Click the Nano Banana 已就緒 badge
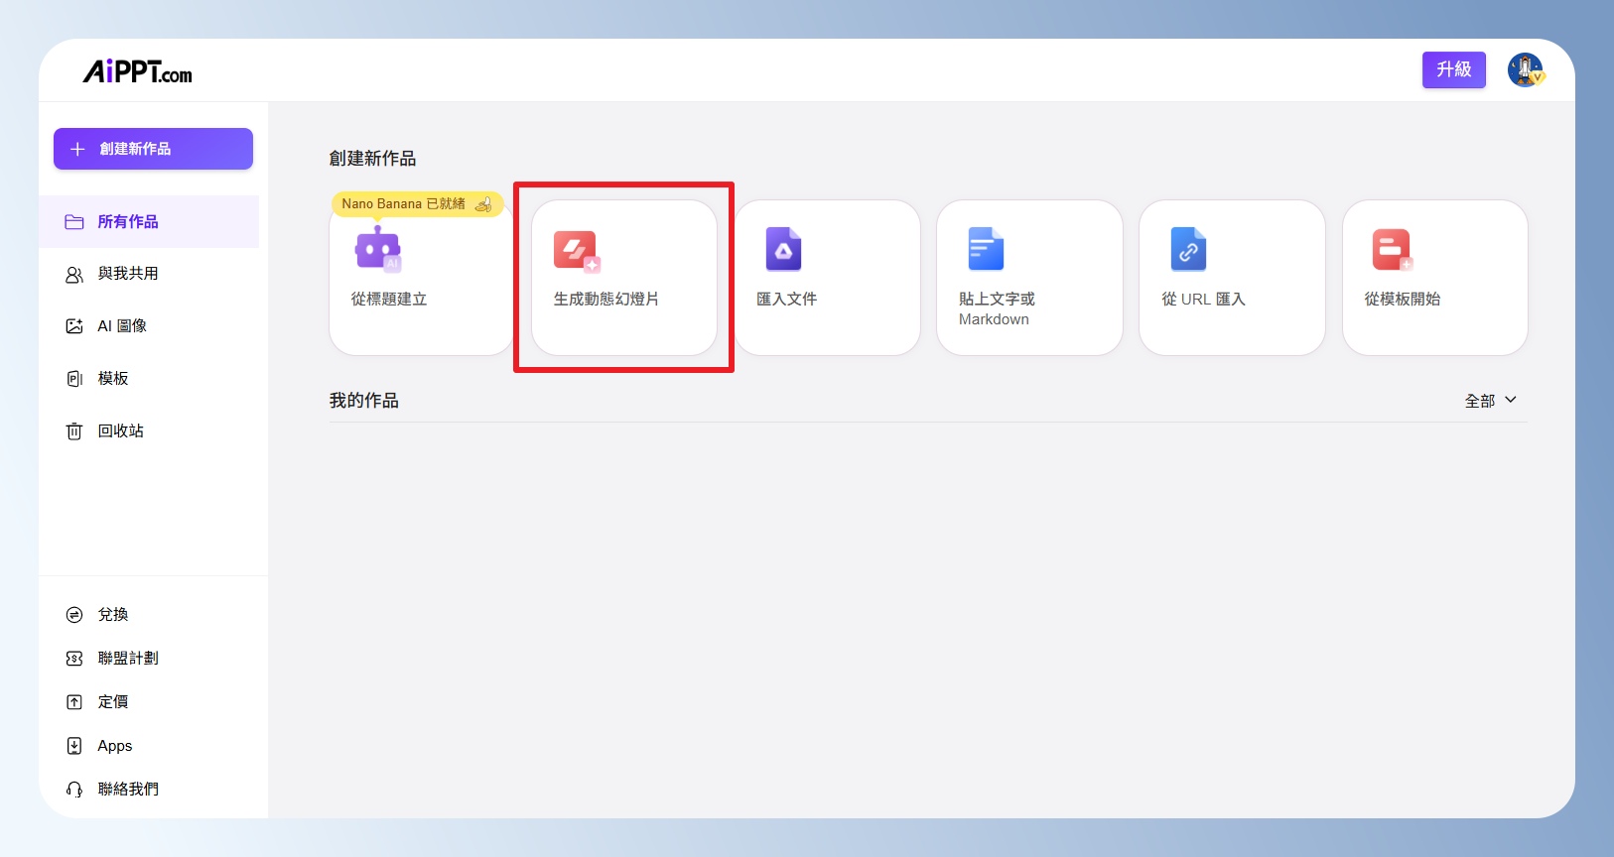This screenshot has width=1614, height=857. (x=416, y=203)
